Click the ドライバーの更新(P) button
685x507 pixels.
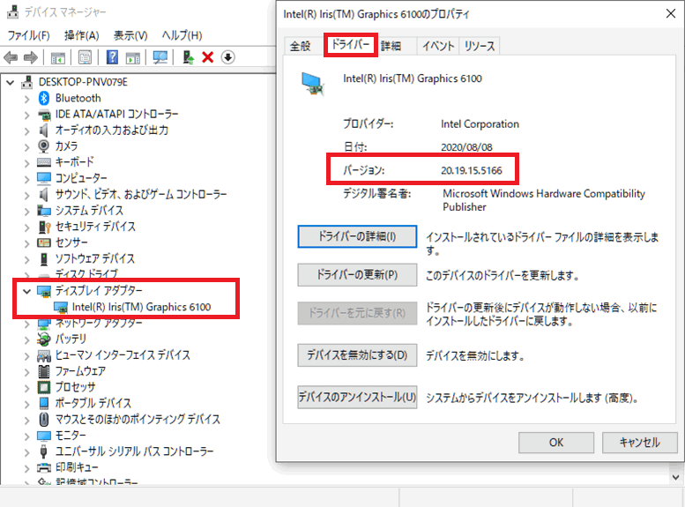(x=357, y=274)
